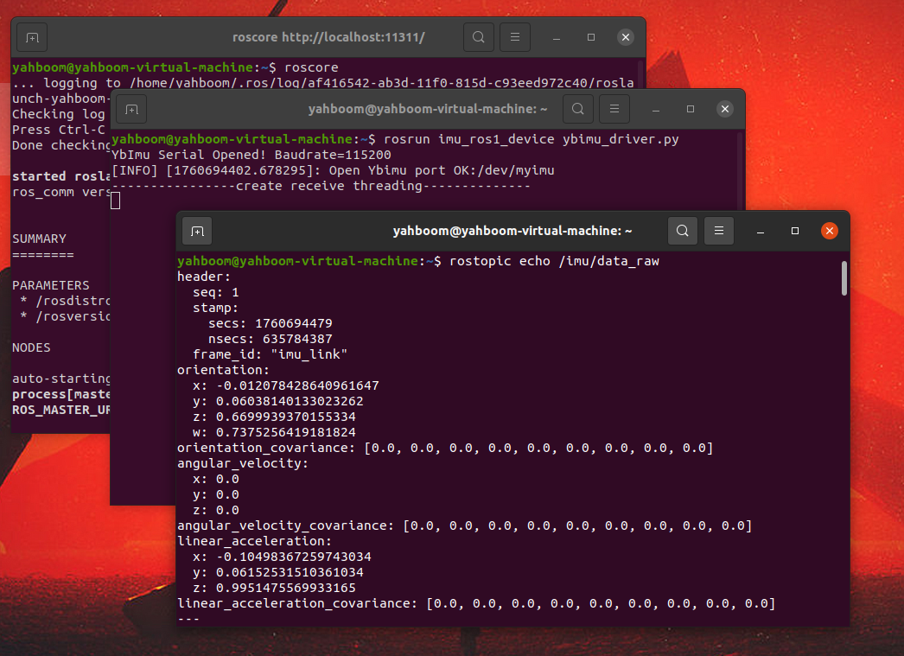
Task: Click linear acceleration y value 0.06152531510361034
Action: click(x=290, y=572)
